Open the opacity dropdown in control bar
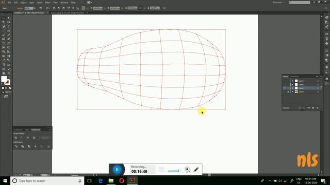Image resolution: width=330 pixels, height=185 pixels. coord(35,8)
